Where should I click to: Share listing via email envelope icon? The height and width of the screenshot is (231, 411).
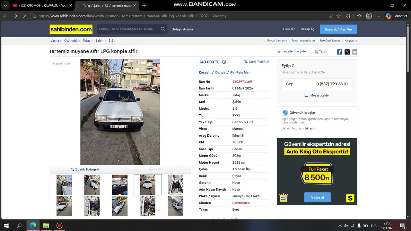(x=354, y=52)
